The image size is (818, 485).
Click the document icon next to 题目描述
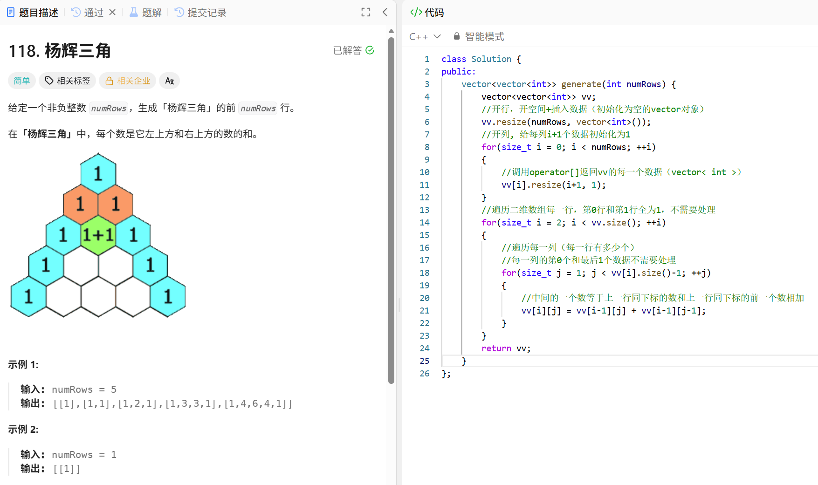[10, 12]
